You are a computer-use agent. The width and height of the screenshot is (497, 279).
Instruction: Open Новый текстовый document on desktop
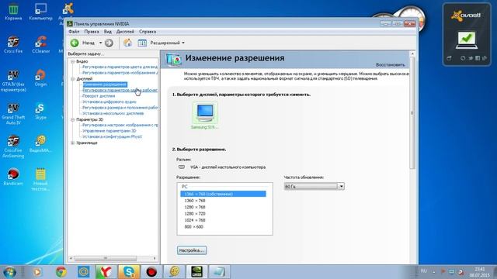[40, 179]
